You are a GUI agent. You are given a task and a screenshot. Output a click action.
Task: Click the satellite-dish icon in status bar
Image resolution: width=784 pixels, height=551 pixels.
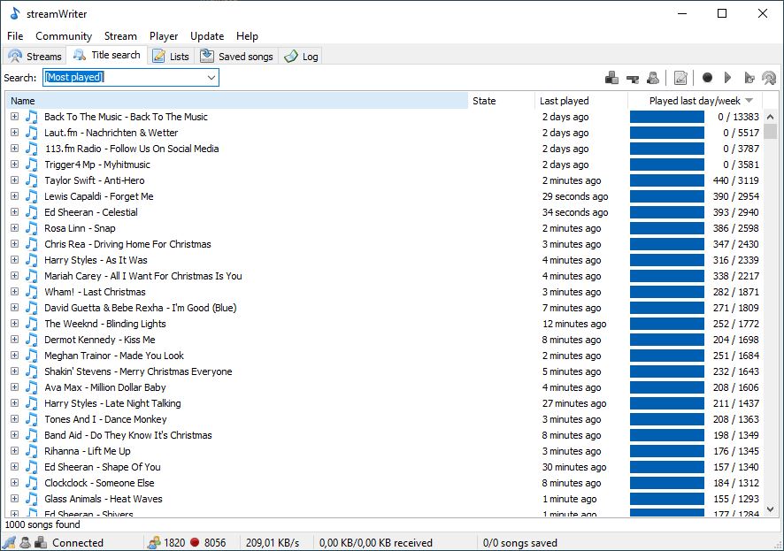(x=9, y=542)
